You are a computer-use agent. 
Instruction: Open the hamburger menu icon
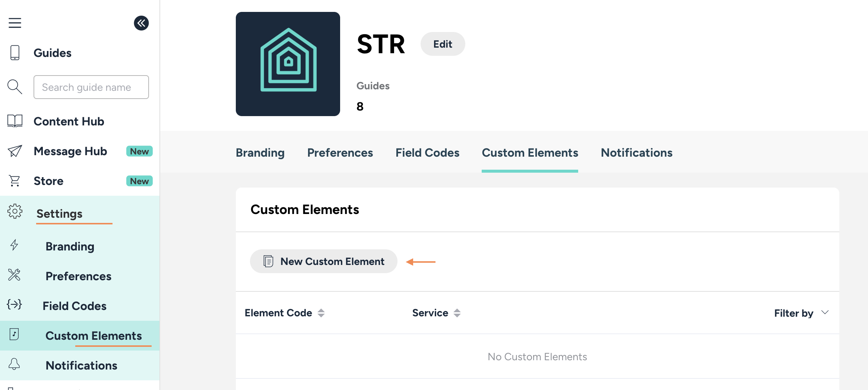coord(15,23)
